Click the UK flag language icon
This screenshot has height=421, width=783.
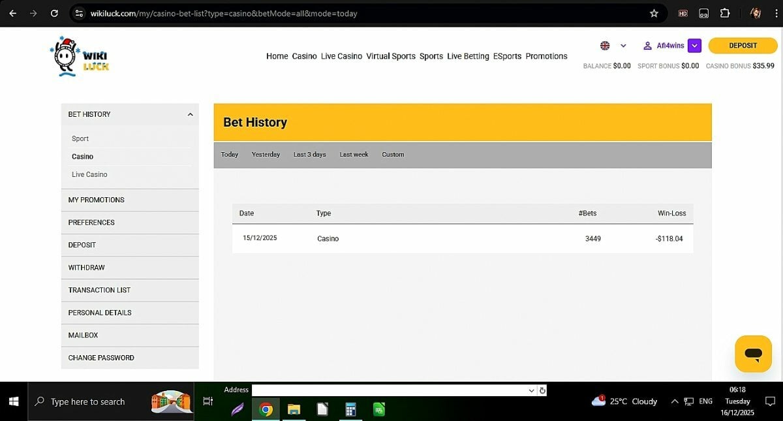(x=605, y=46)
